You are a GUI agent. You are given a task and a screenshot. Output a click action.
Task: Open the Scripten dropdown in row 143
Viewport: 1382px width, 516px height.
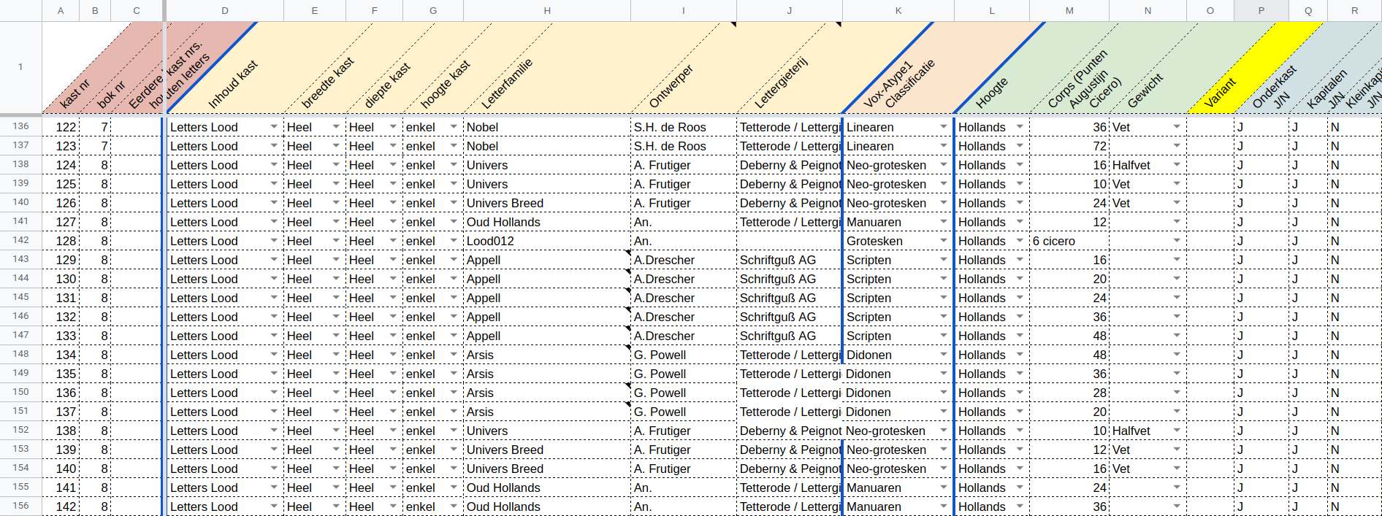point(943,260)
